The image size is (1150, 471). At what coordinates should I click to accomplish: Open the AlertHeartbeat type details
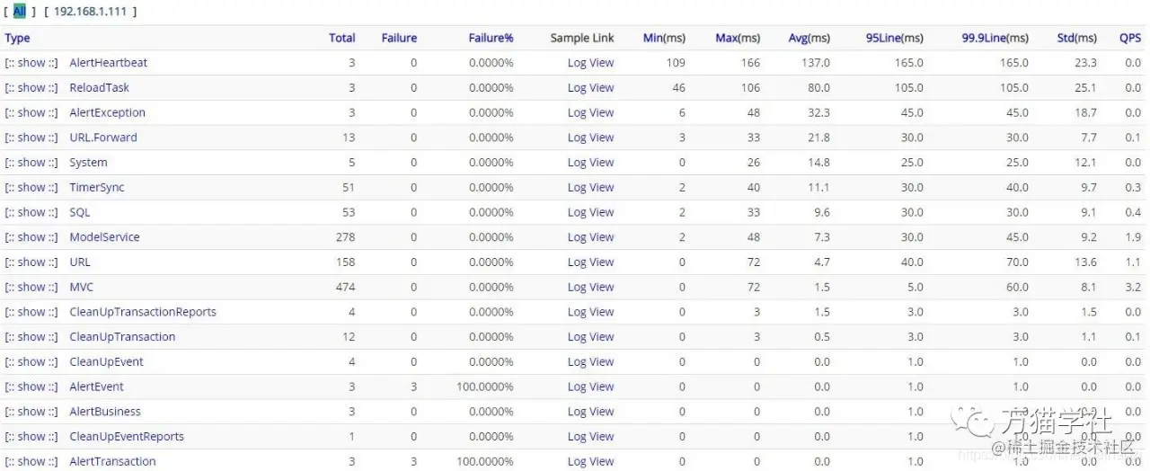tap(109, 63)
